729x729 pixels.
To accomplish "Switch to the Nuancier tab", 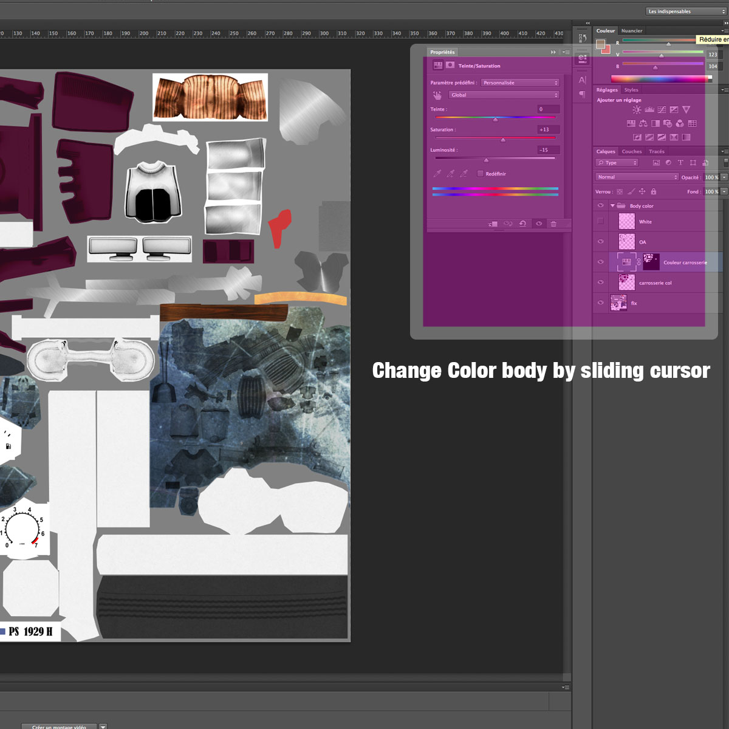I will (x=632, y=30).
